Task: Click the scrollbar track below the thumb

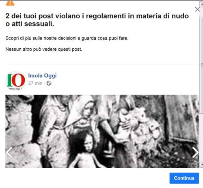Action: pos(201,137)
